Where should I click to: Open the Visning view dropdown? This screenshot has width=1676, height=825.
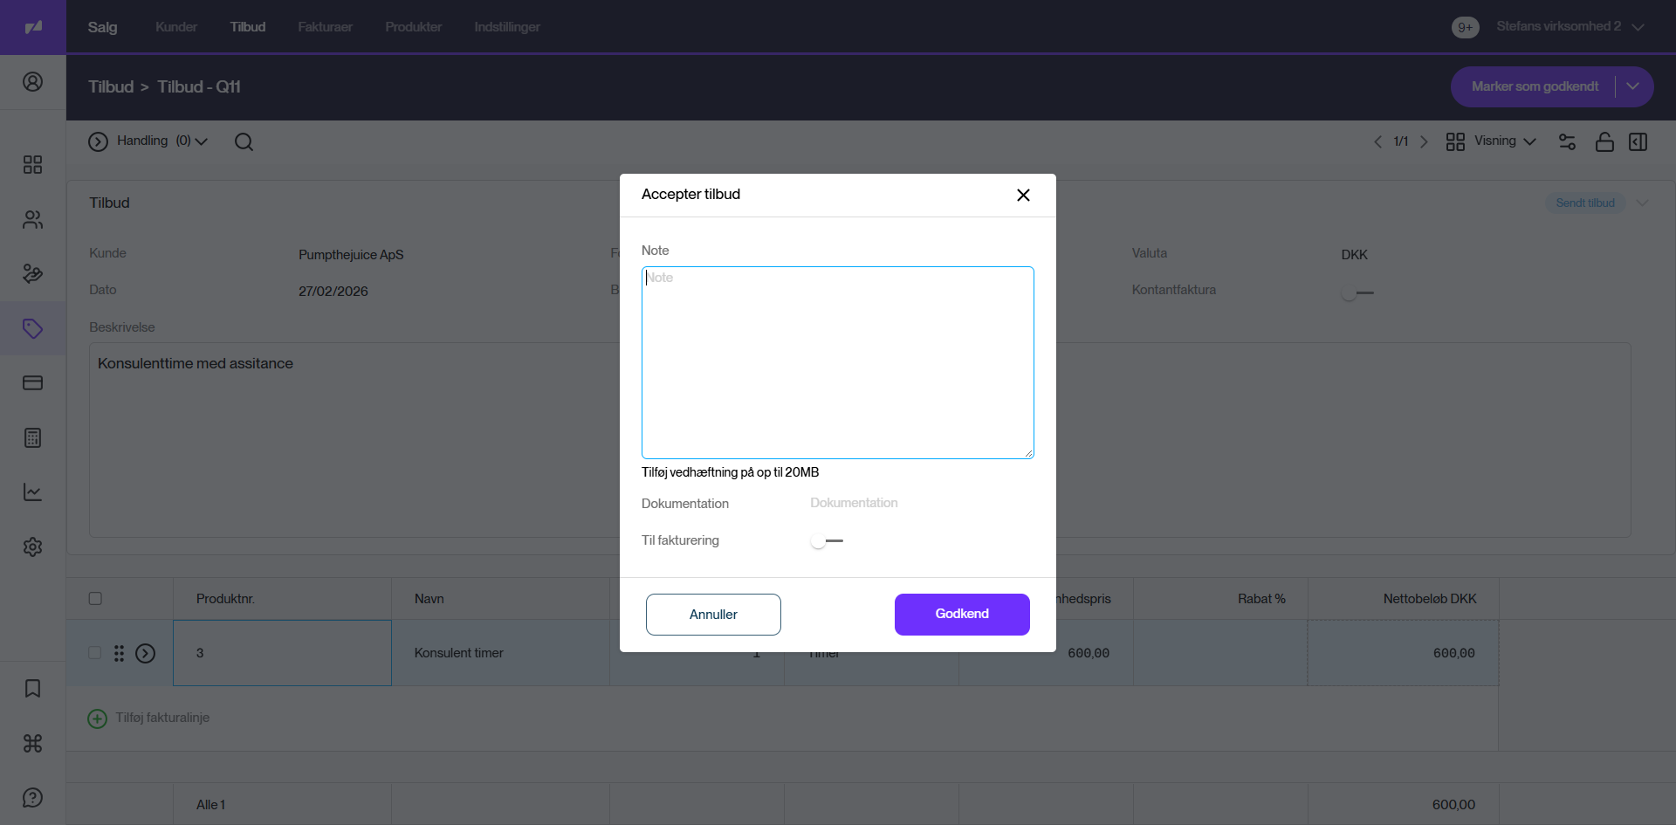(1491, 141)
